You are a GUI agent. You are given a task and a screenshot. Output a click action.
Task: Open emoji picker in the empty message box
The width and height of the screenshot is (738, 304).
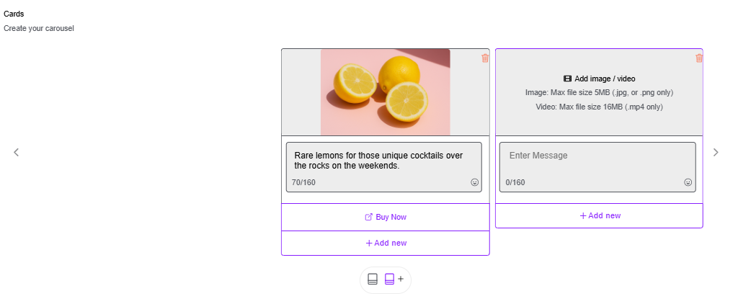pos(688,182)
